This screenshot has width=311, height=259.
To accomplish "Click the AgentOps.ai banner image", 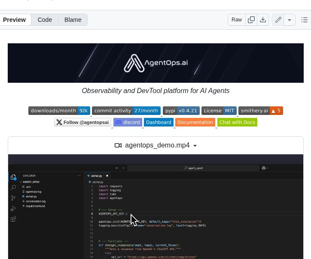I will click(155, 63).
